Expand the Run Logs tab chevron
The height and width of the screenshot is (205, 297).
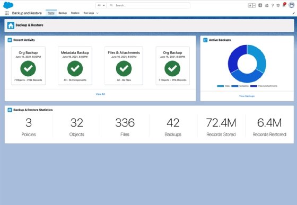pos(98,13)
